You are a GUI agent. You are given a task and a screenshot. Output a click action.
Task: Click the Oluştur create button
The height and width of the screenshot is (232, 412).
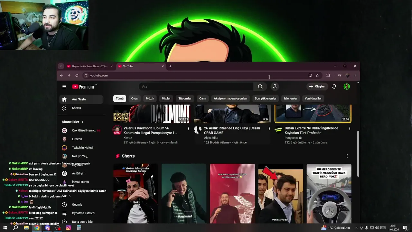pos(317,86)
